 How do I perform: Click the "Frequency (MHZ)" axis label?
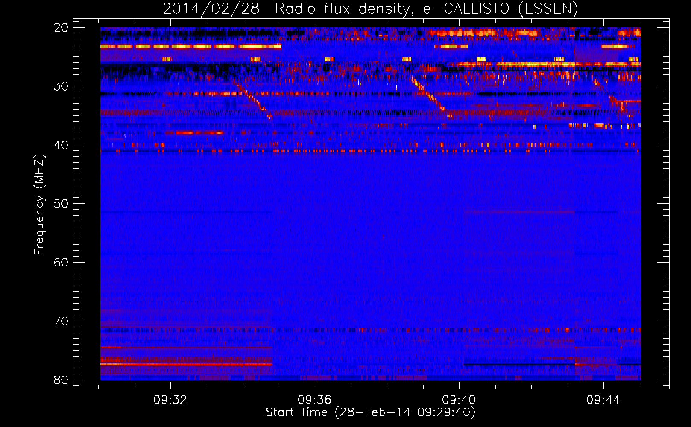39,205
